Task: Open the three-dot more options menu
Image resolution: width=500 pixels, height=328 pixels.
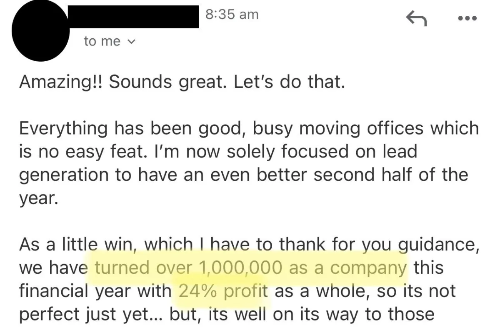Action: tap(466, 19)
